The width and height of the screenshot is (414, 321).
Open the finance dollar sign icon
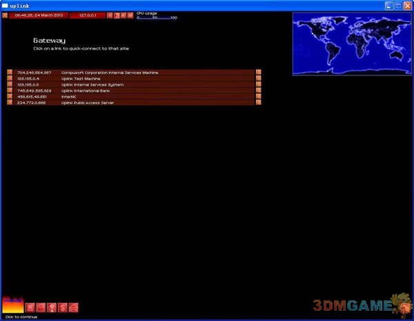point(63,307)
